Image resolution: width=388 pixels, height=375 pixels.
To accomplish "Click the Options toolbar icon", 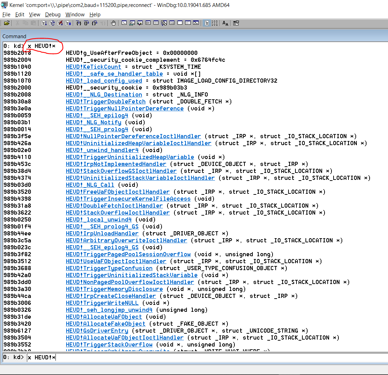I will [x=236, y=23].
